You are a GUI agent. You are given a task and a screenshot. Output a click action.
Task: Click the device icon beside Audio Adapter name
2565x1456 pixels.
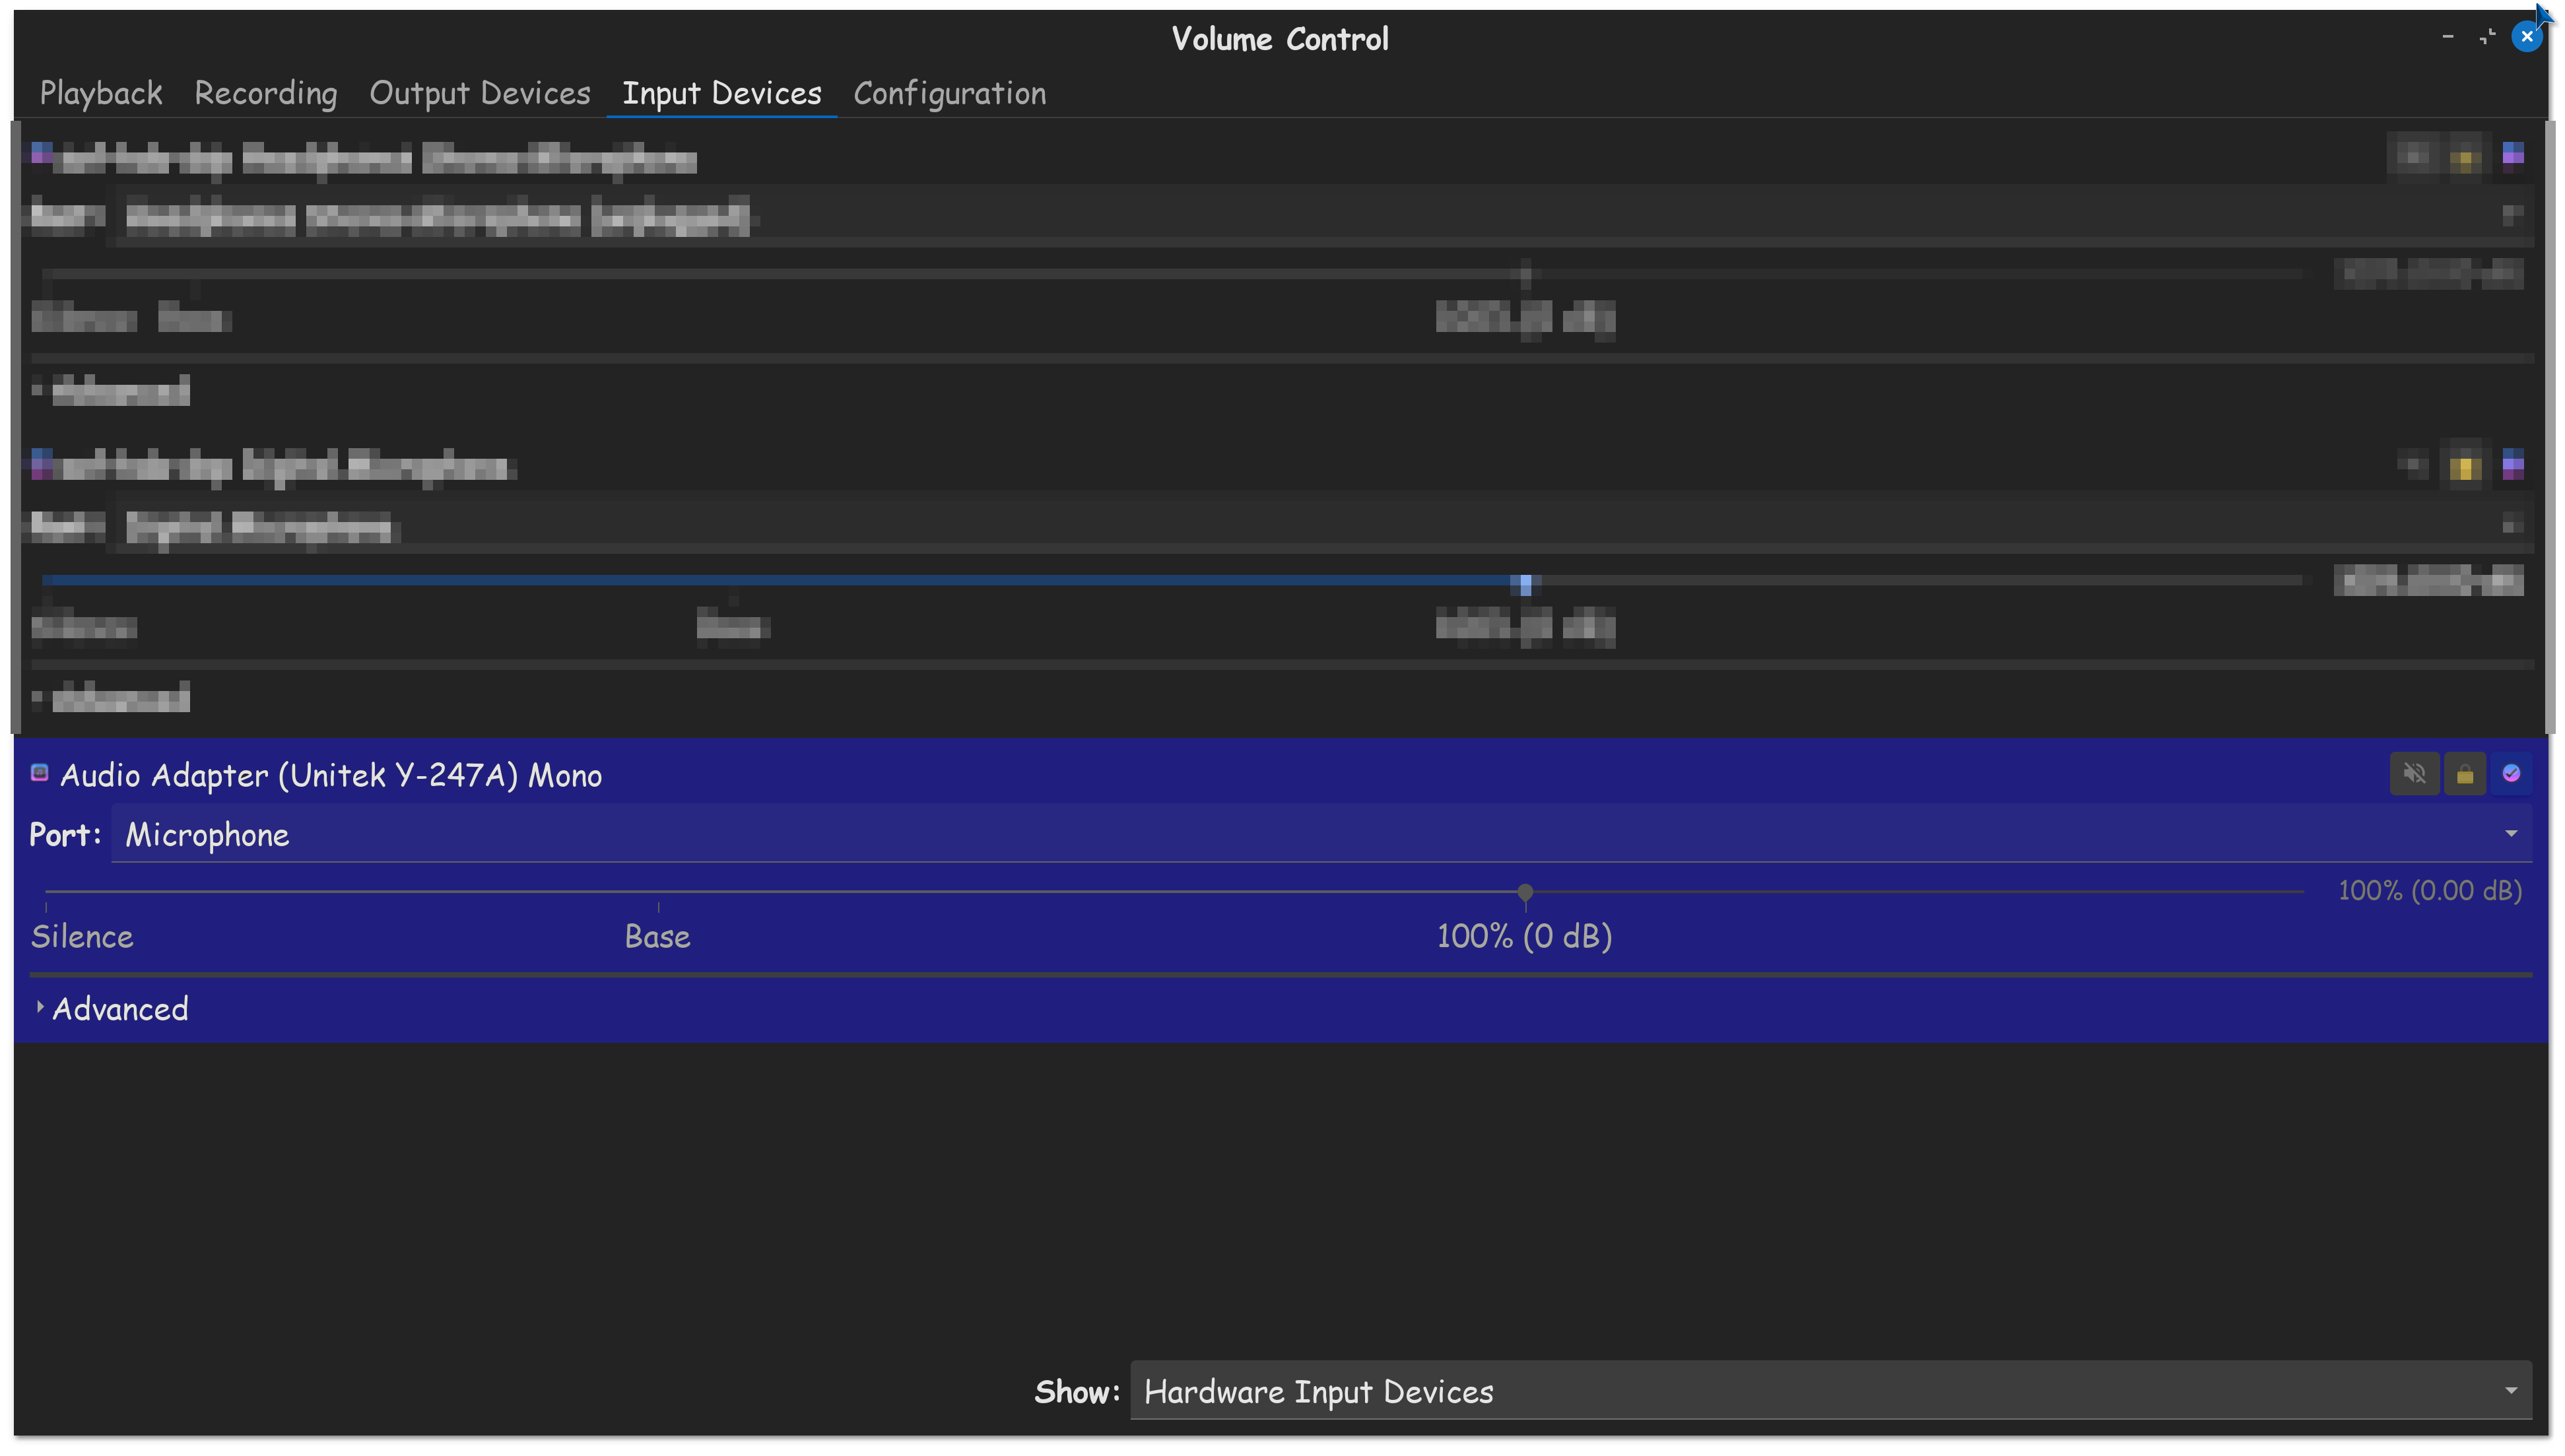[x=40, y=773]
